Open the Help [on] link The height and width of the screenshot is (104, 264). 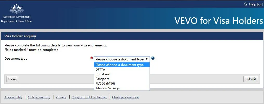tap(256, 4)
